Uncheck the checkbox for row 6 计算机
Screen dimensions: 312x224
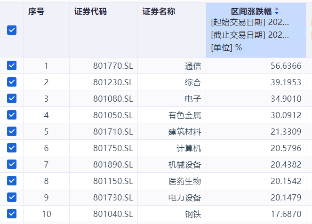pyautogui.click(x=12, y=148)
